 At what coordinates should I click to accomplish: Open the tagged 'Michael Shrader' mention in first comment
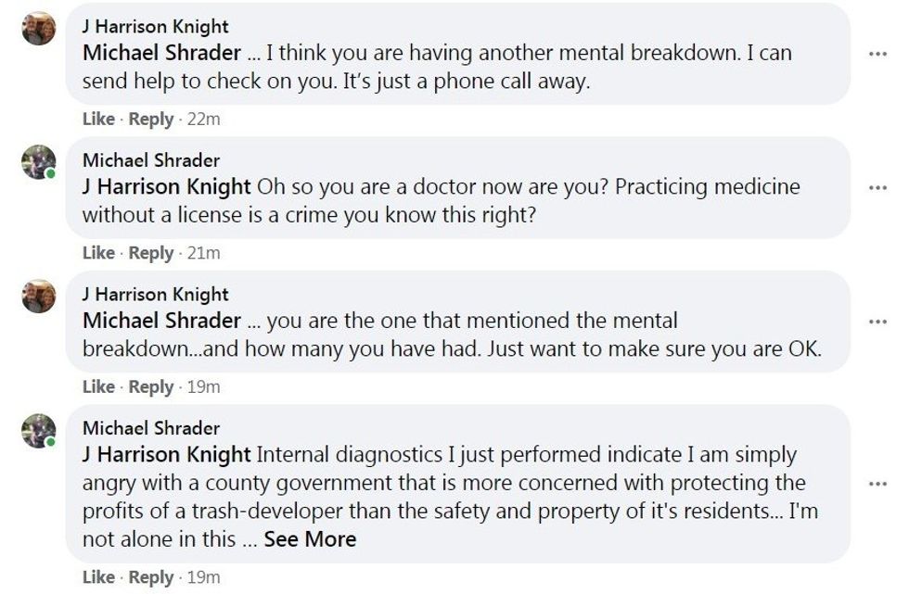click(161, 53)
